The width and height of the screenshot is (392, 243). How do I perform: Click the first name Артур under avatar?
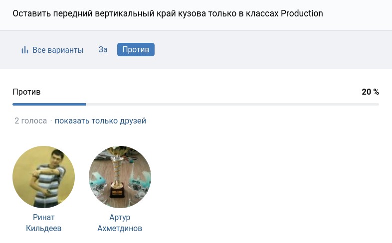pyautogui.click(x=120, y=218)
